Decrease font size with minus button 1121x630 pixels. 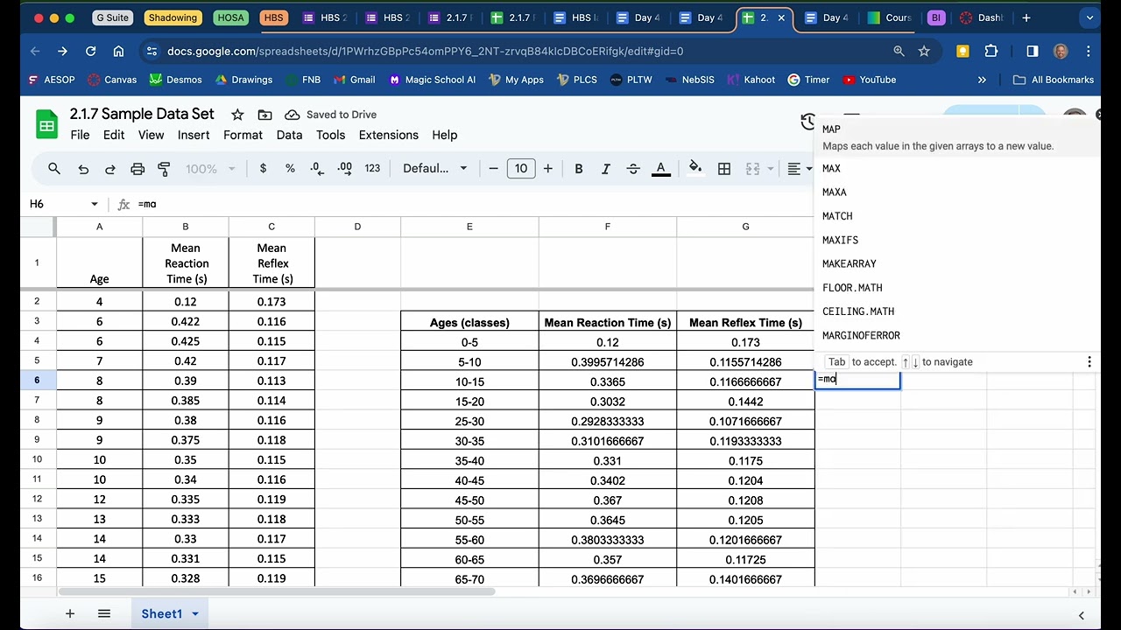click(494, 169)
